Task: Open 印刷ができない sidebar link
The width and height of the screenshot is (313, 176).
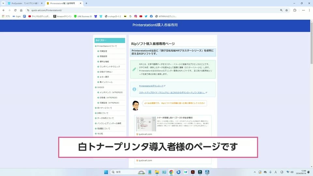Action: pos(106,72)
